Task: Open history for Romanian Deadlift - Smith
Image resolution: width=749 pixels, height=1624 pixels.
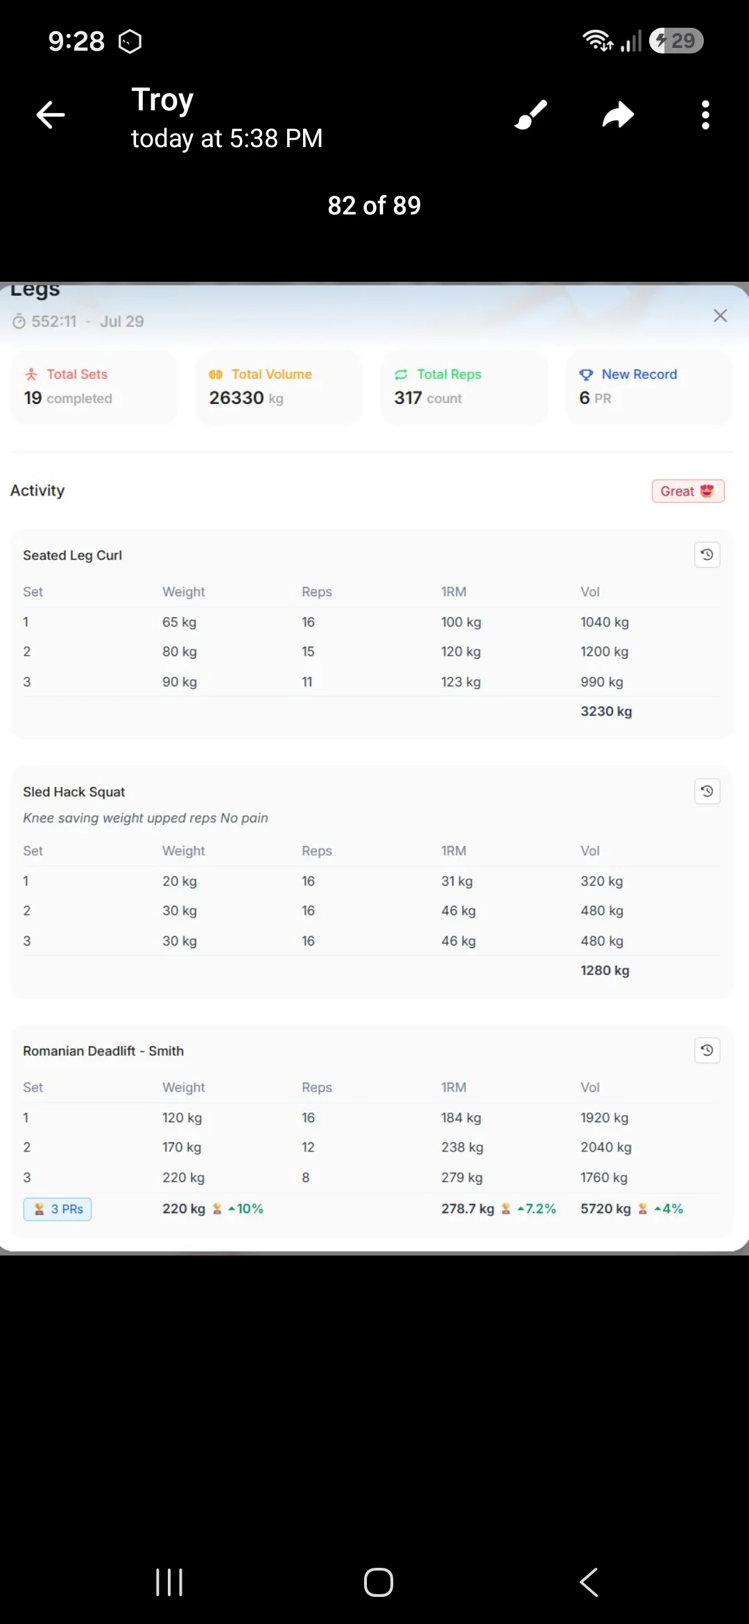Action: [707, 1050]
